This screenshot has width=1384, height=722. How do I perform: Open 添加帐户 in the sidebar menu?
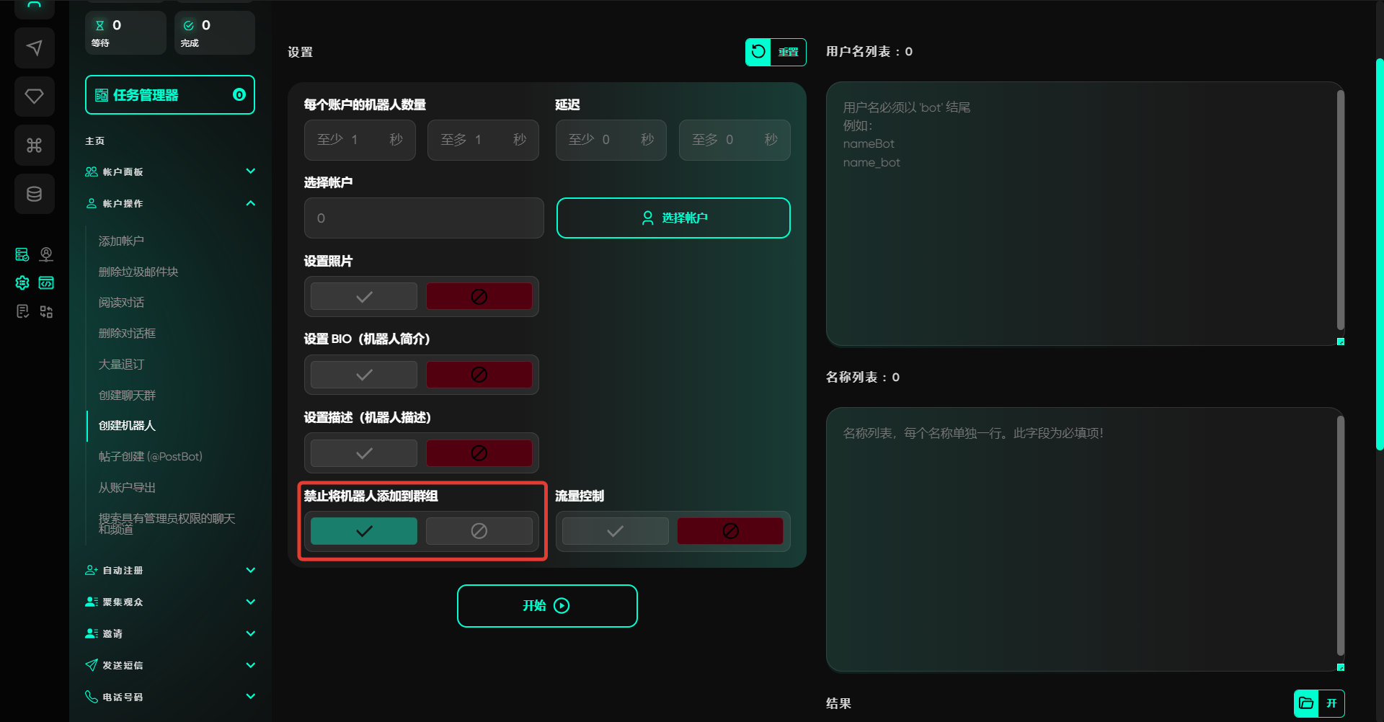tap(121, 241)
